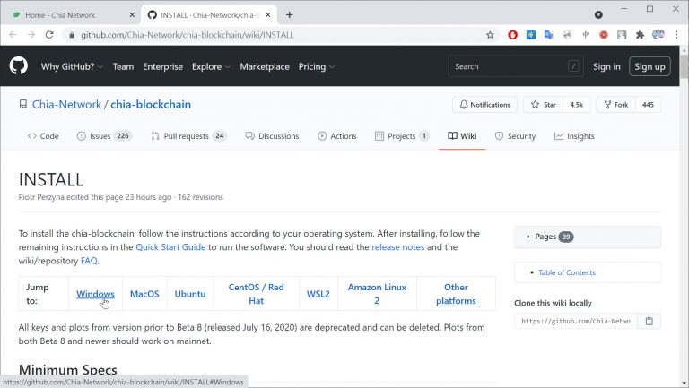Go back with the browser back arrow
The width and height of the screenshot is (689, 388).
coord(12,35)
